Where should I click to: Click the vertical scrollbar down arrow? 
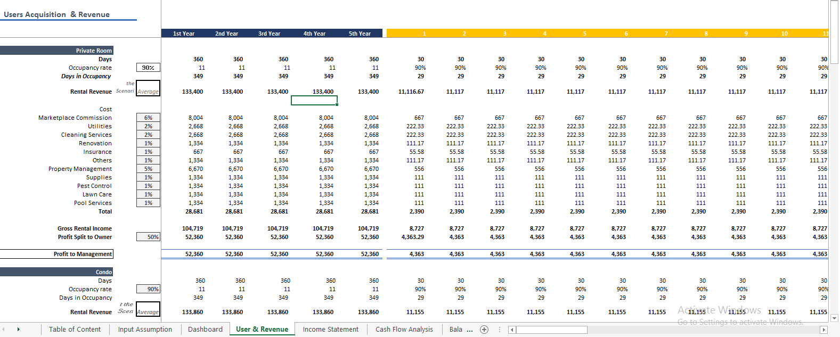coord(834,318)
